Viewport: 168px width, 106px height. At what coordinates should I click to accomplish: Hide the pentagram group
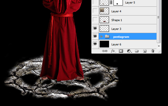point(95,36)
